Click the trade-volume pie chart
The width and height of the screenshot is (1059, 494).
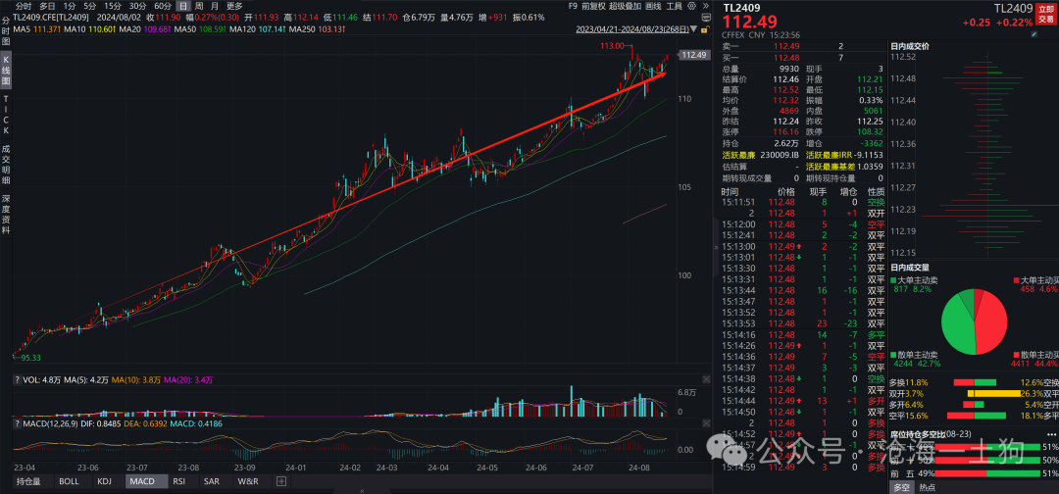974,321
